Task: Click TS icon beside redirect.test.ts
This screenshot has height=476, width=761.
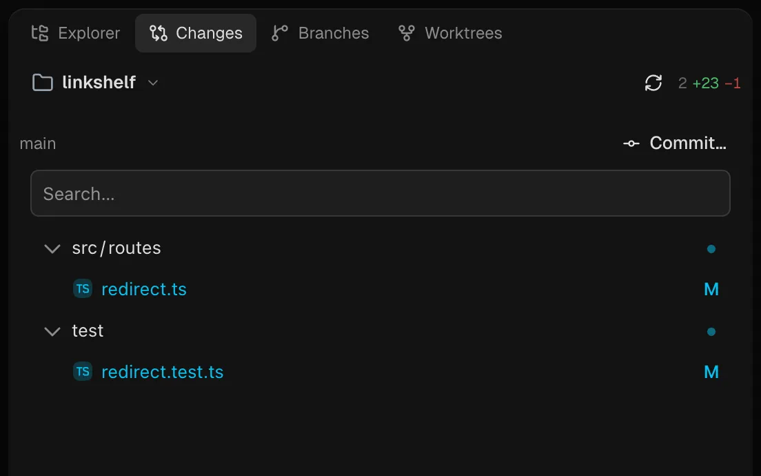Action: tap(83, 372)
